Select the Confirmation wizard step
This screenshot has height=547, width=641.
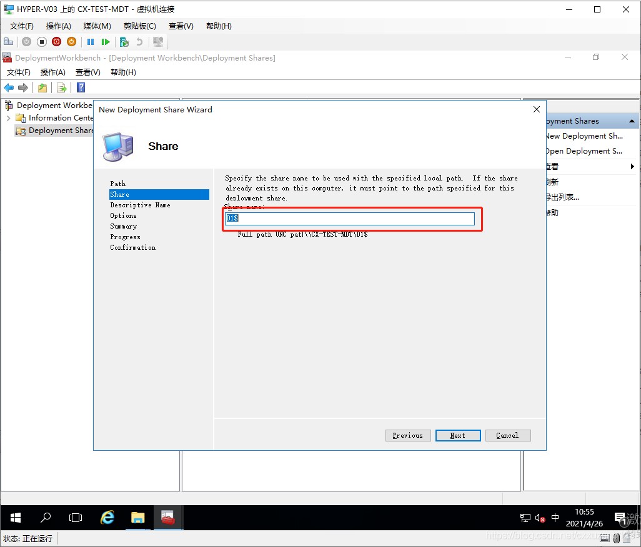(x=133, y=247)
